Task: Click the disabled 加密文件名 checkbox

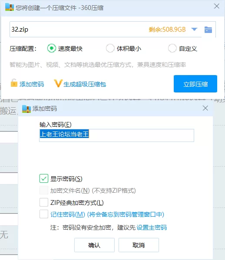Action: coord(44,190)
